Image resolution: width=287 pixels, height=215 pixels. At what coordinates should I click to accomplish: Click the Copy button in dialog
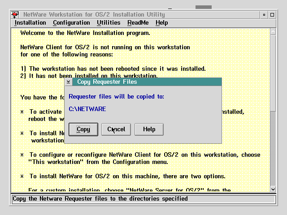83,129
